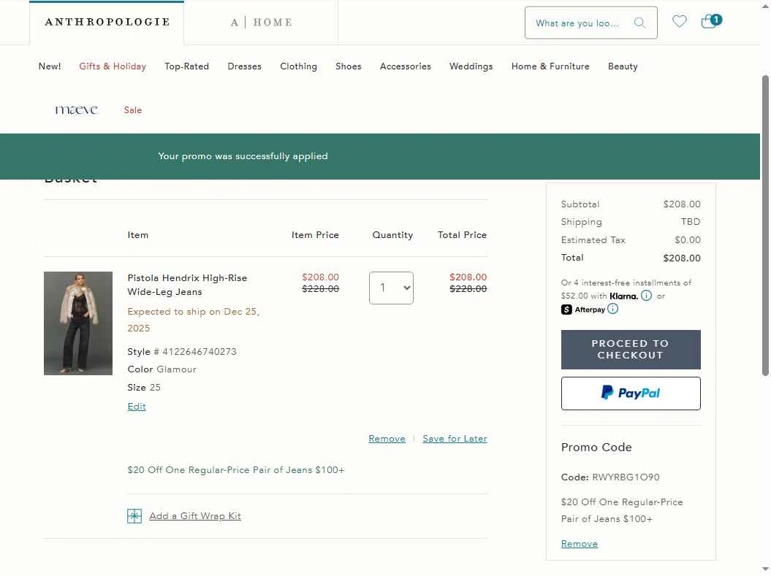
Task: Click the $20 Off jeans discount note under item
Action: 236,470
